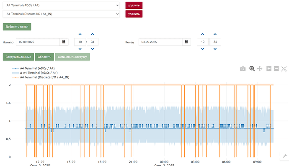
Task: Download plot as image with camera icon
Action: [243, 69]
